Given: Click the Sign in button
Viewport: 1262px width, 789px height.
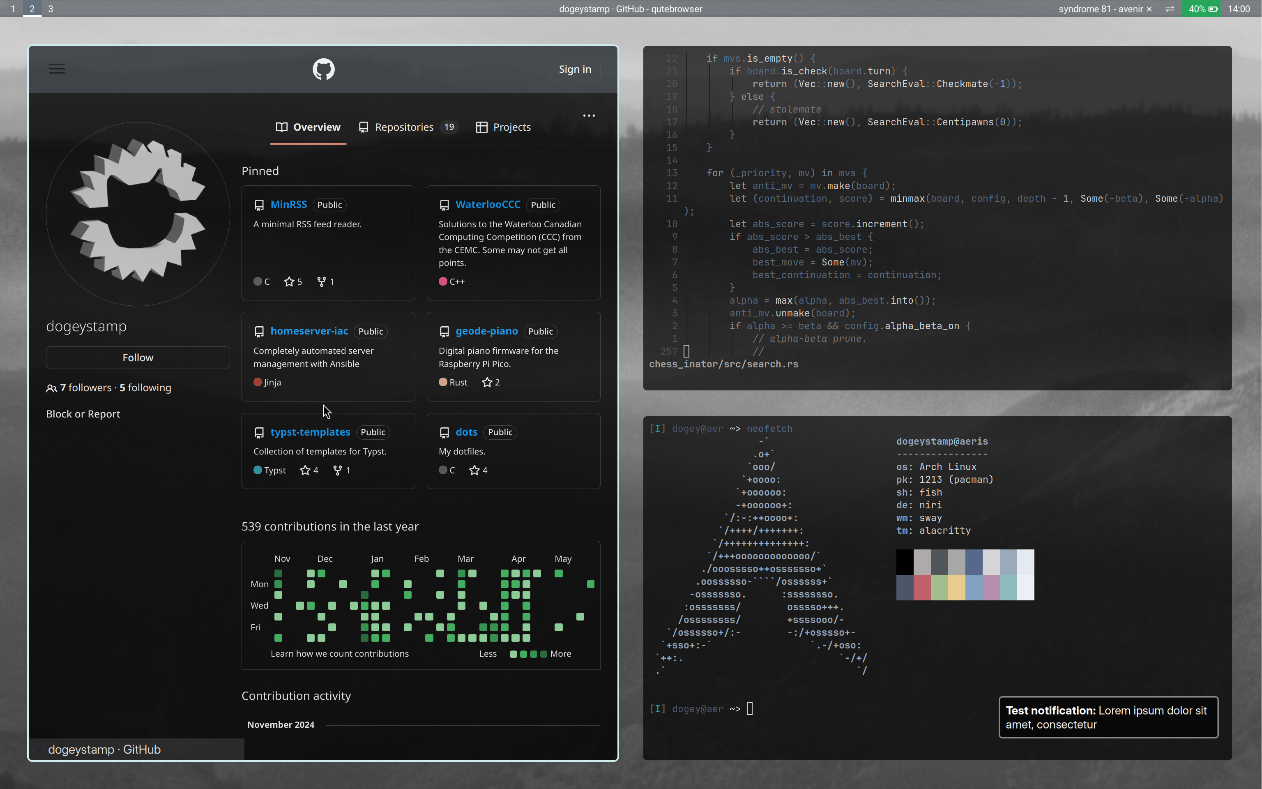Looking at the screenshot, I should (x=575, y=69).
